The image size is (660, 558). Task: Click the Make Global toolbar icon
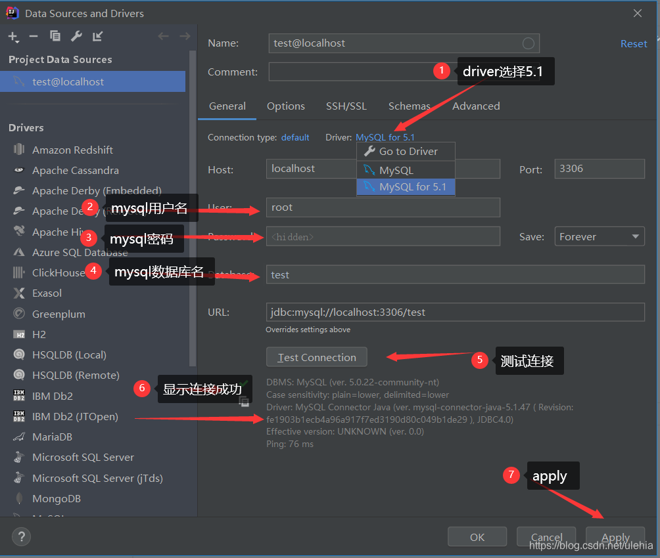pos(98,36)
